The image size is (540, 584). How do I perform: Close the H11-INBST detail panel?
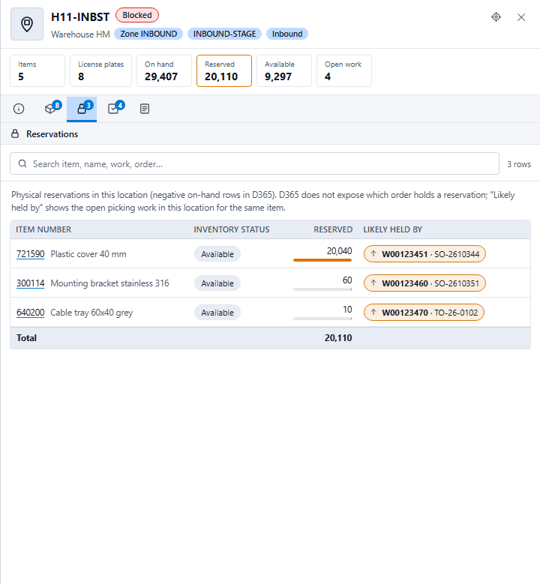pyautogui.click(x=521, y=17)
